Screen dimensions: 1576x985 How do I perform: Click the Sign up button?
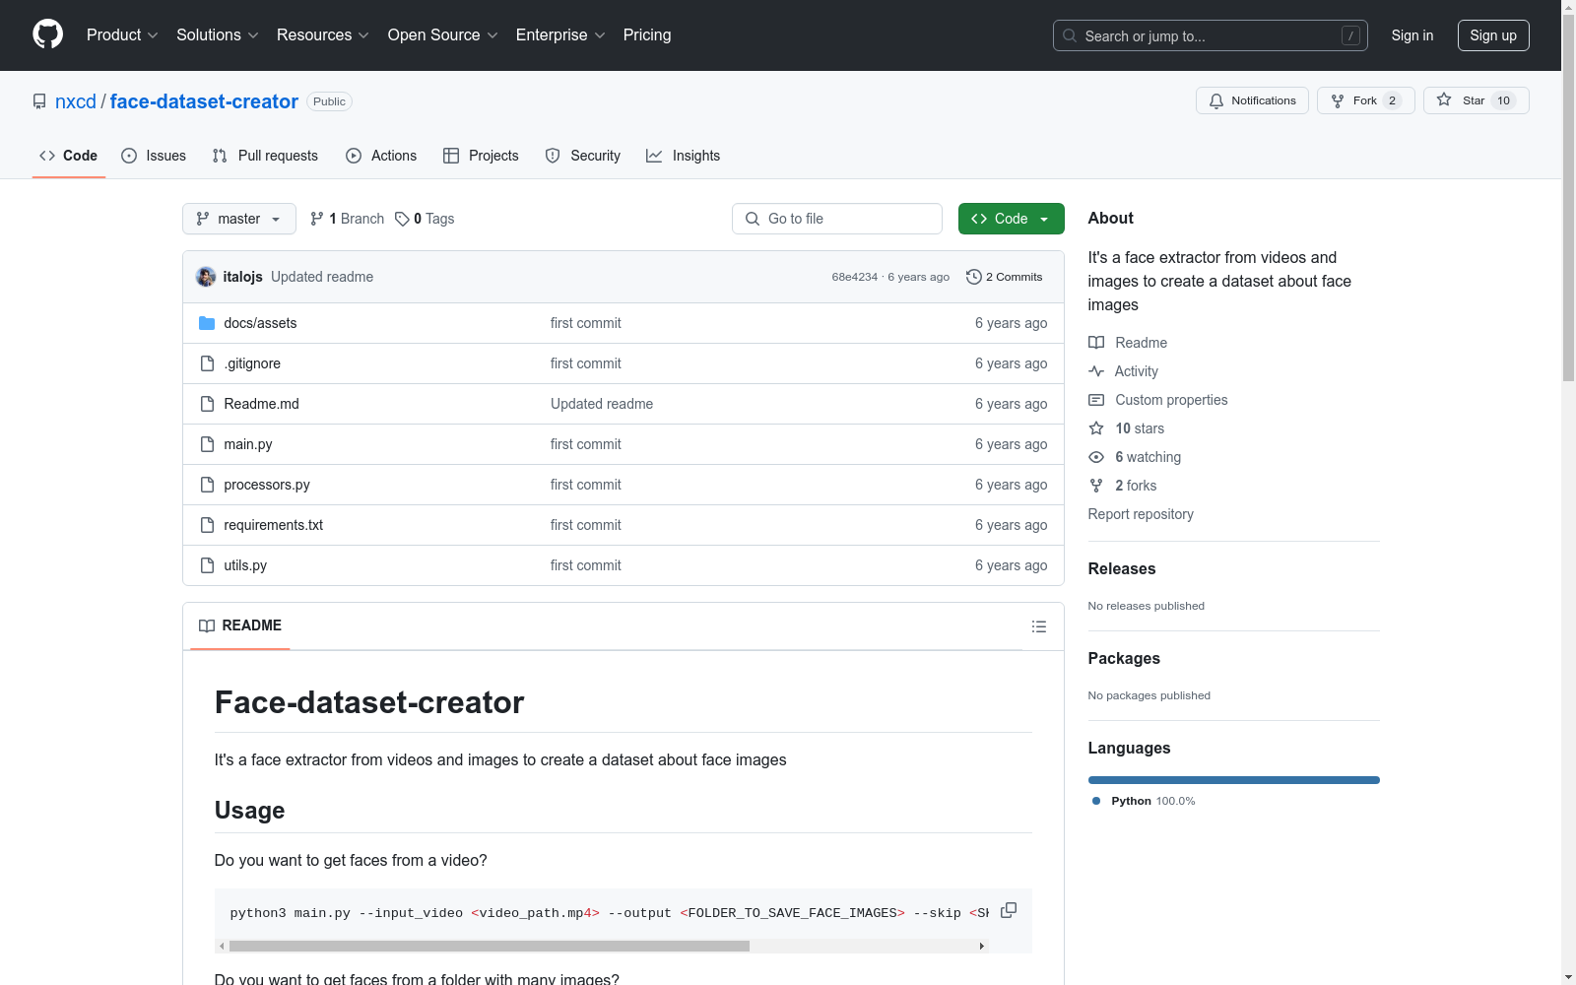(1493, 35)
